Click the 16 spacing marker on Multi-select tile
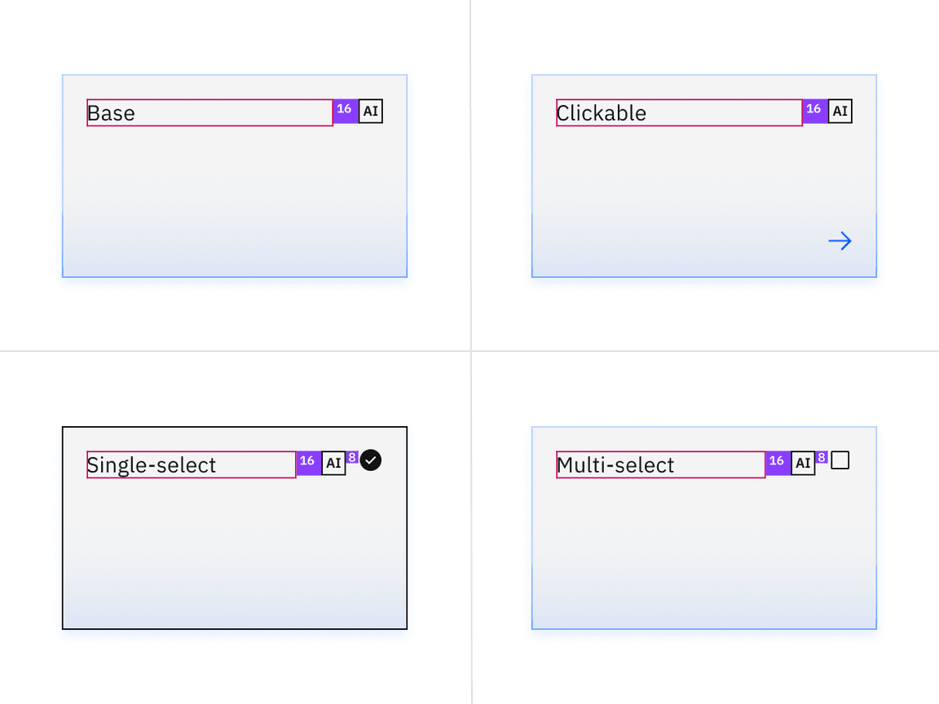This screenshot has width=939, height=704. point(778,464)
